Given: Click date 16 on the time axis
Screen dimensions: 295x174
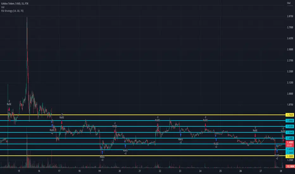Looking at the screenshot, I should pyautogui.click(x=39, y=171).
